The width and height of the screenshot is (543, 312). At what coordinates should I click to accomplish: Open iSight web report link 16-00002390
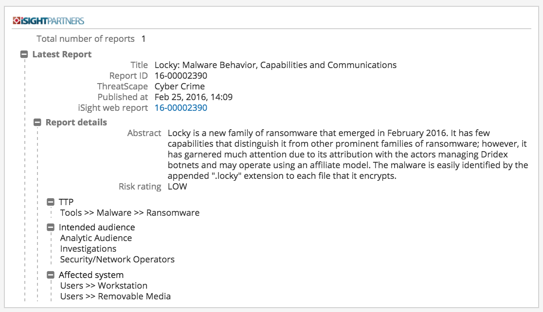click(x=181, y=108)
